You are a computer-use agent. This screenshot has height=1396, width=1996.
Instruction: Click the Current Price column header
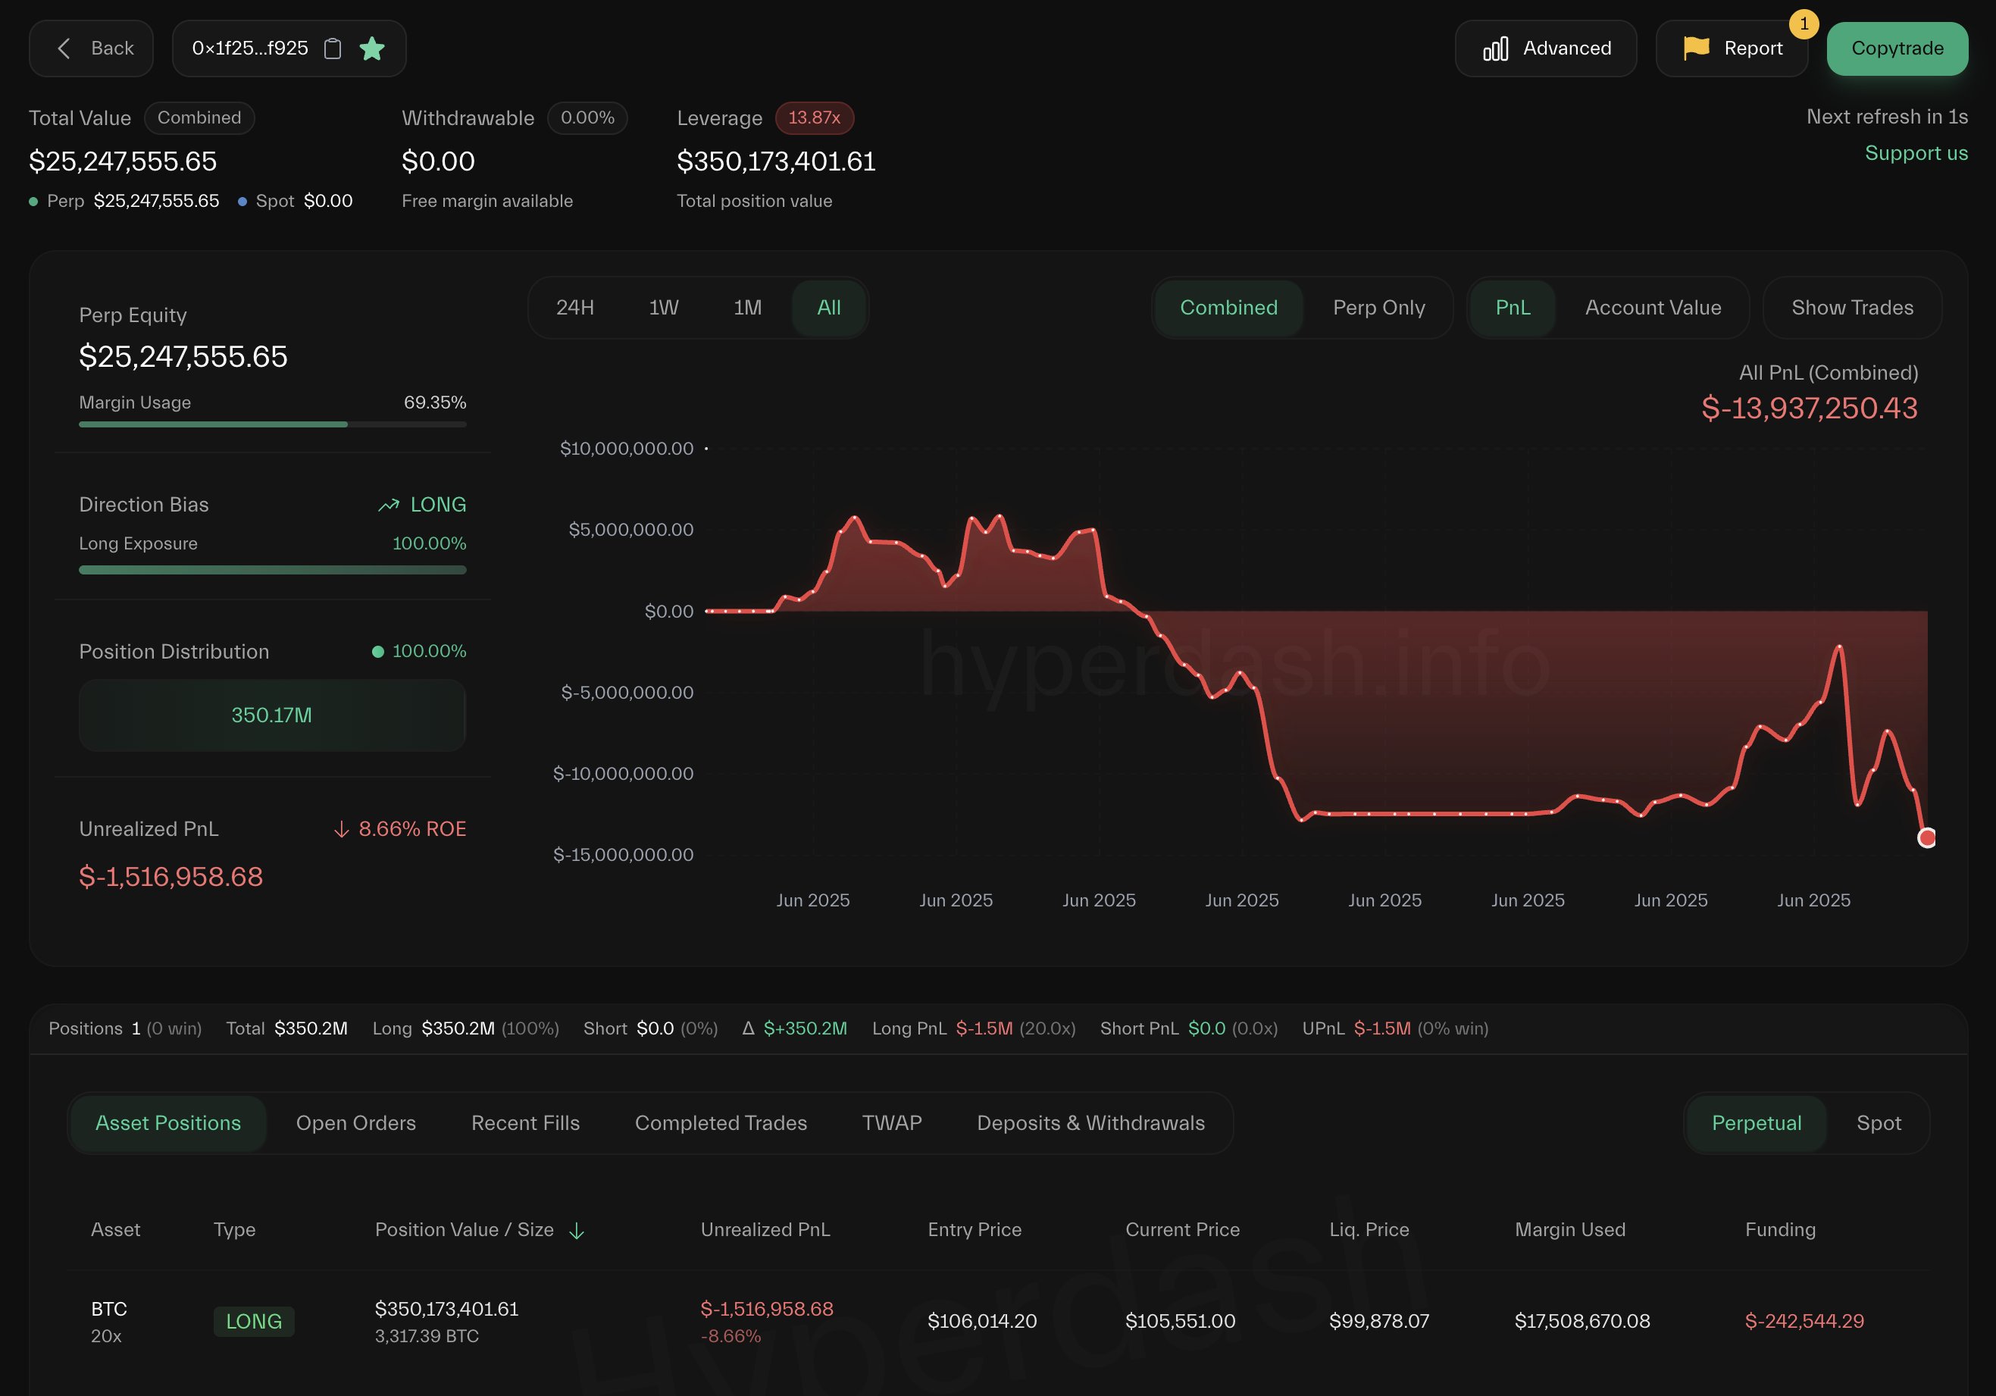[x=1182, y=1230]
